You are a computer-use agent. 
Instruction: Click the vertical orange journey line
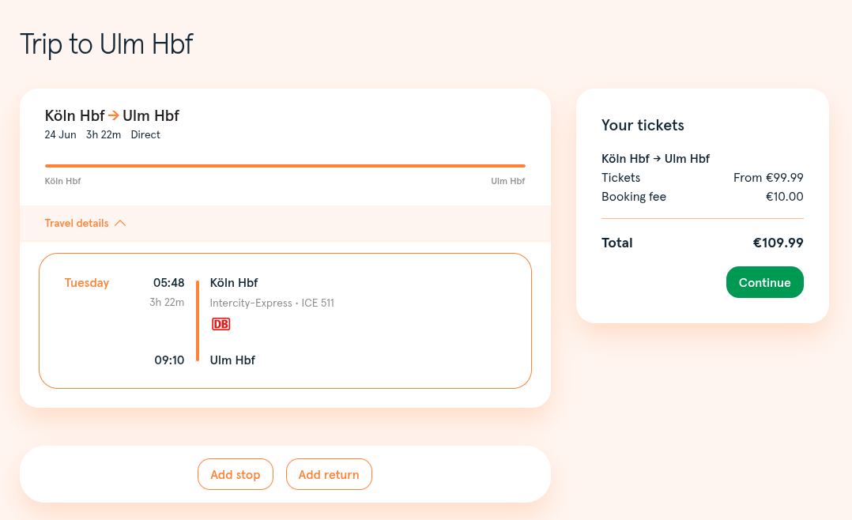point(198,321)
